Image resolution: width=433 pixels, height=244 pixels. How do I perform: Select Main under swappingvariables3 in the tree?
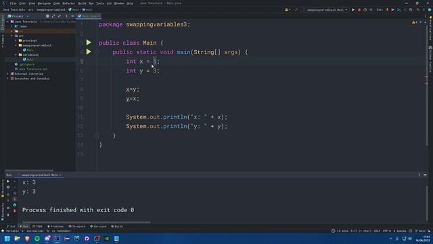[x=28, y=50]
